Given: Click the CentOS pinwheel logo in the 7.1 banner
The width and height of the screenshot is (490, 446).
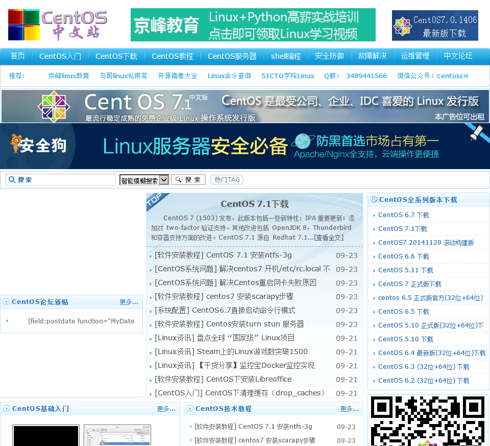Looking at the screenshot, I should (x=54, y=106).
